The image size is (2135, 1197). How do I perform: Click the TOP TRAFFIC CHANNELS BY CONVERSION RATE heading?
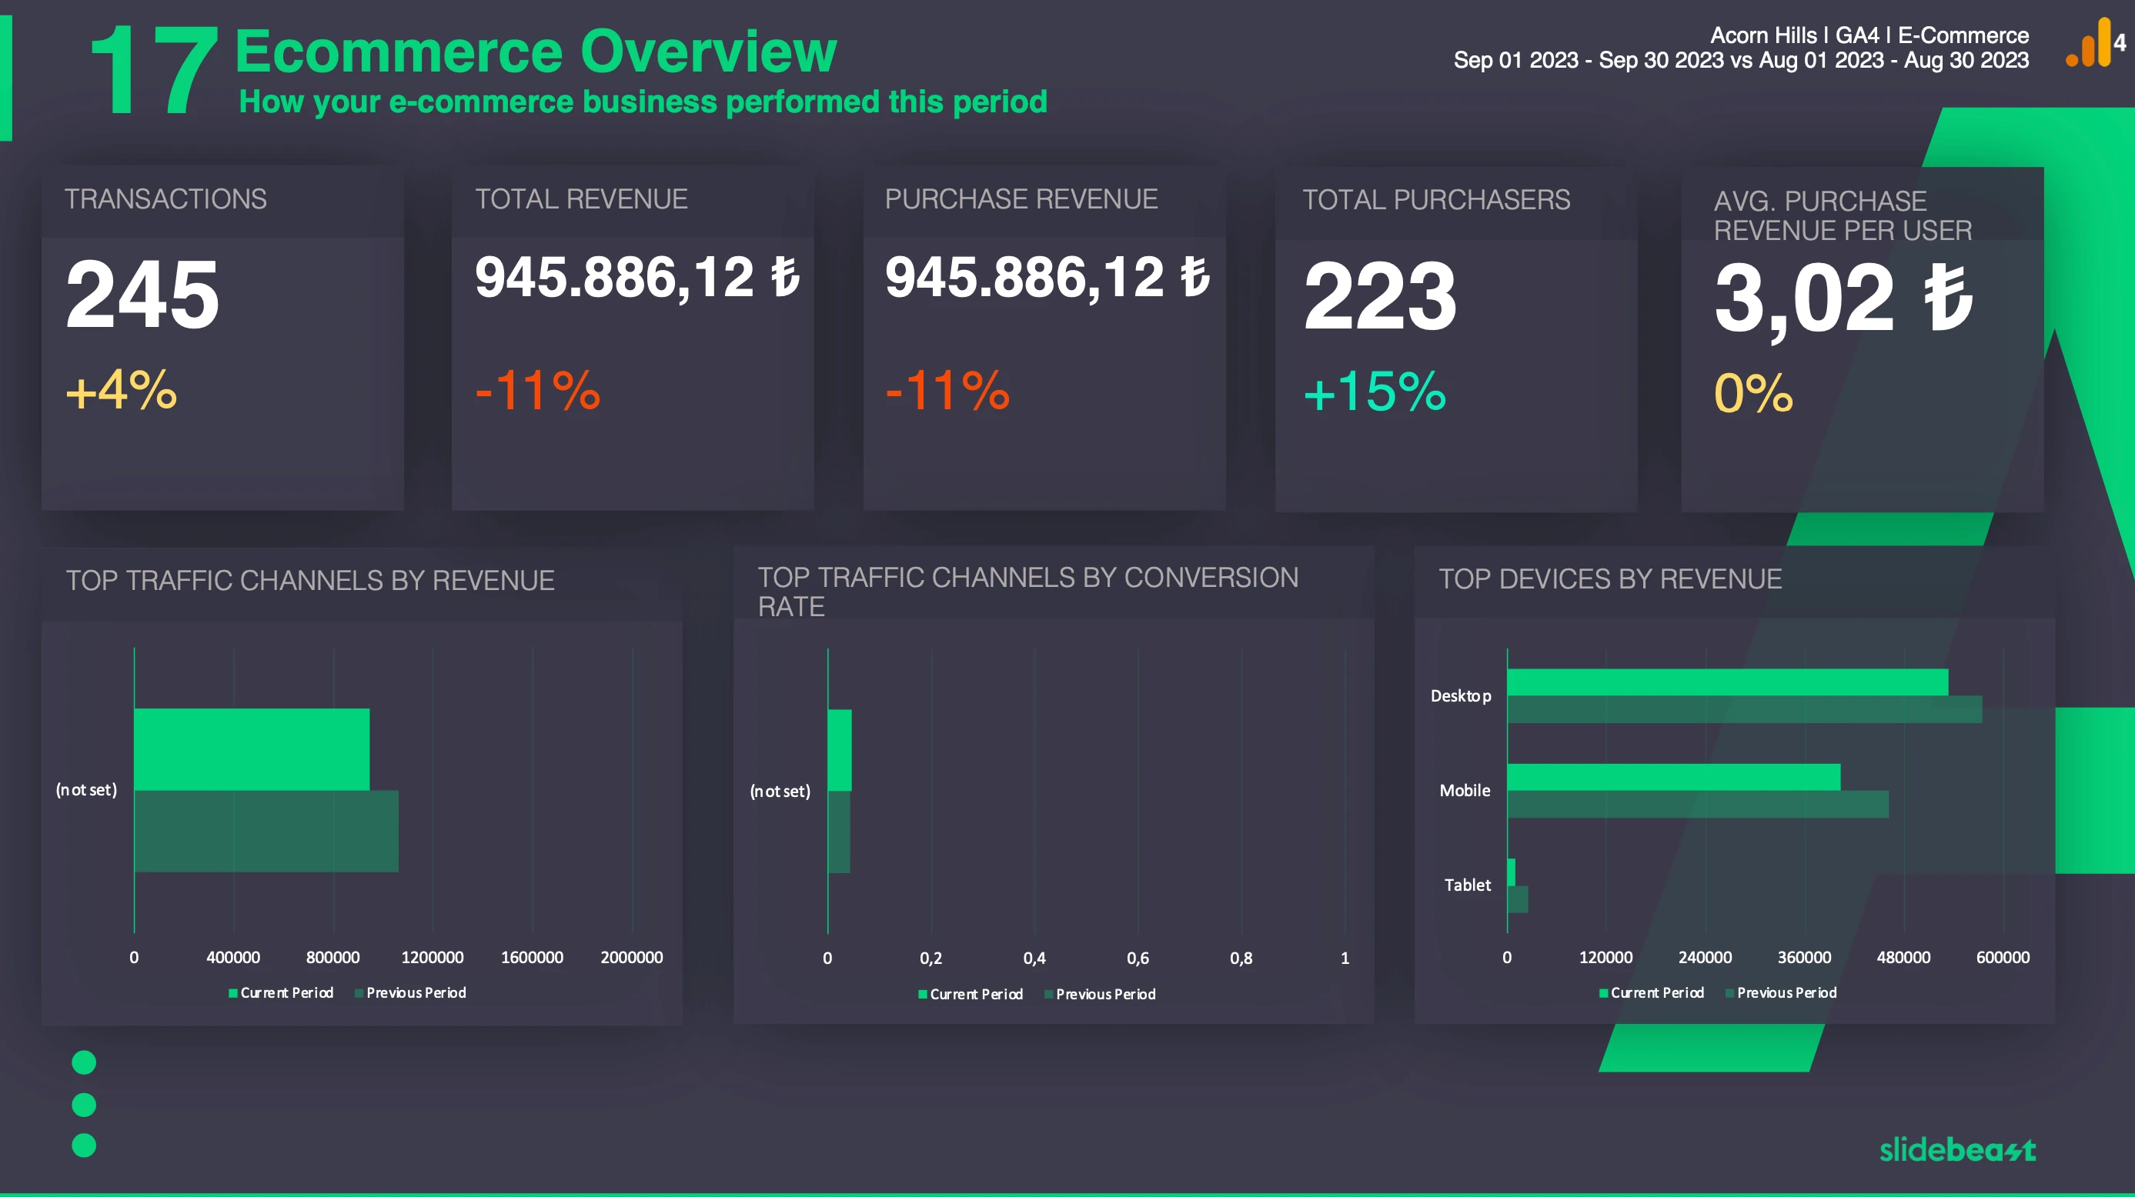click(x=1027, y=592)
